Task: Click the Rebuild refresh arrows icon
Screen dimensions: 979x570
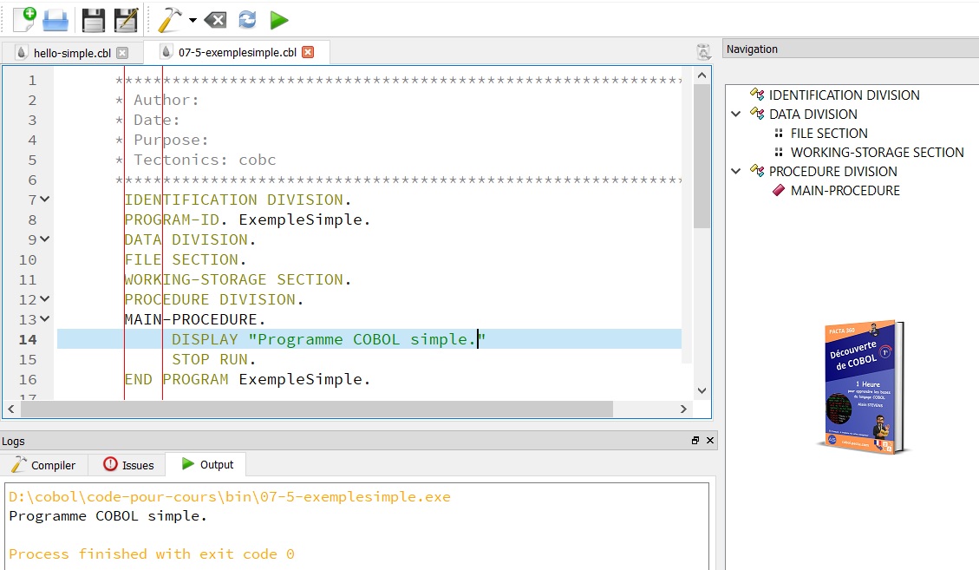Action: click(247, 20)
